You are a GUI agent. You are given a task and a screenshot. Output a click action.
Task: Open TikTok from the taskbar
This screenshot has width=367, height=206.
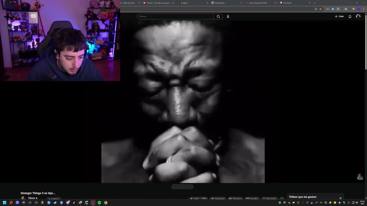pos(74,203)
